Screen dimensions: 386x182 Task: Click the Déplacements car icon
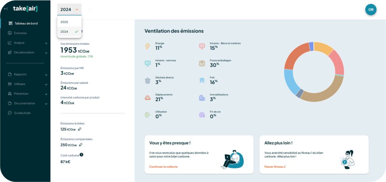coord(148,98)
